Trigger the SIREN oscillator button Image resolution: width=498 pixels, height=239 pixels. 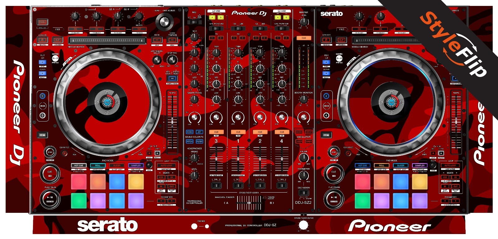(309, 141)
